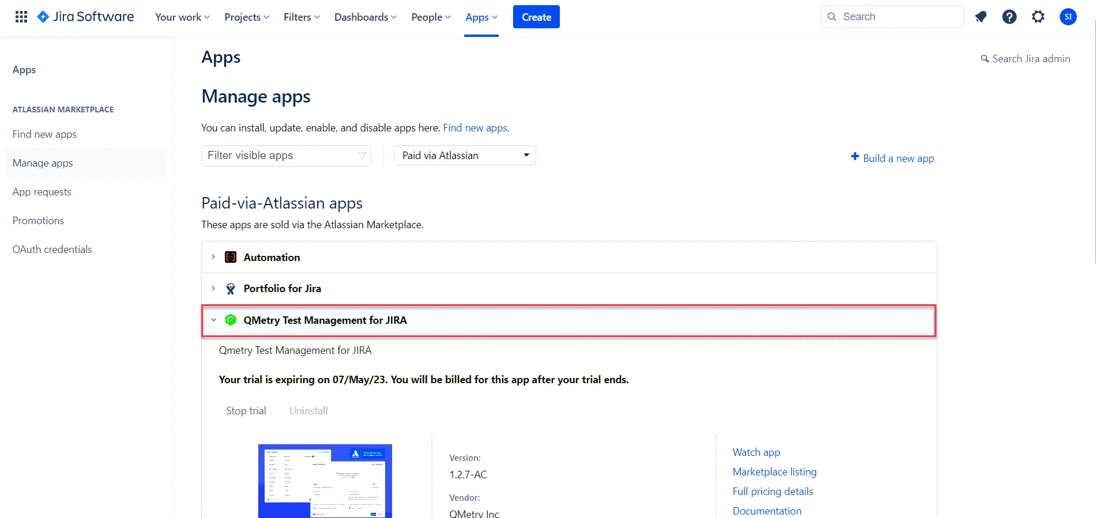The image size is (1096, 518).
Task: Click the Uninstall button
Action: [308, 411]
